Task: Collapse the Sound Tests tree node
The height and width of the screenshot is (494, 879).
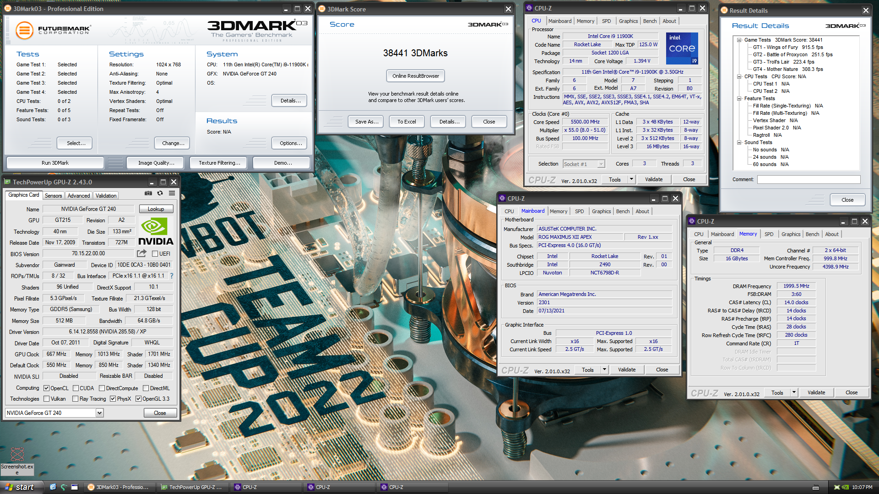Action: coord(739,143)
